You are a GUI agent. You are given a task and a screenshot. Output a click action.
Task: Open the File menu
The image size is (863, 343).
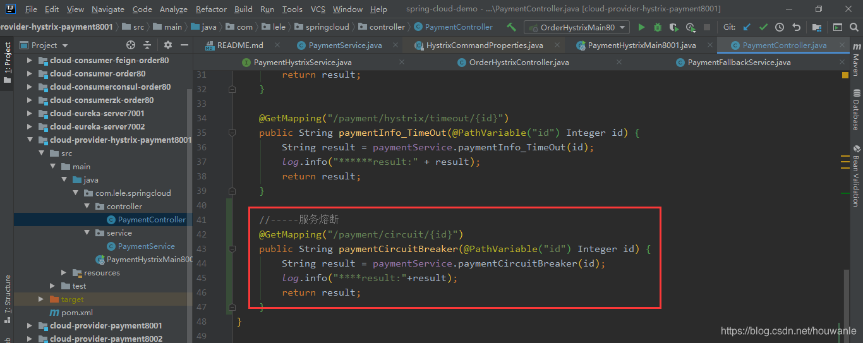point(31,9)
